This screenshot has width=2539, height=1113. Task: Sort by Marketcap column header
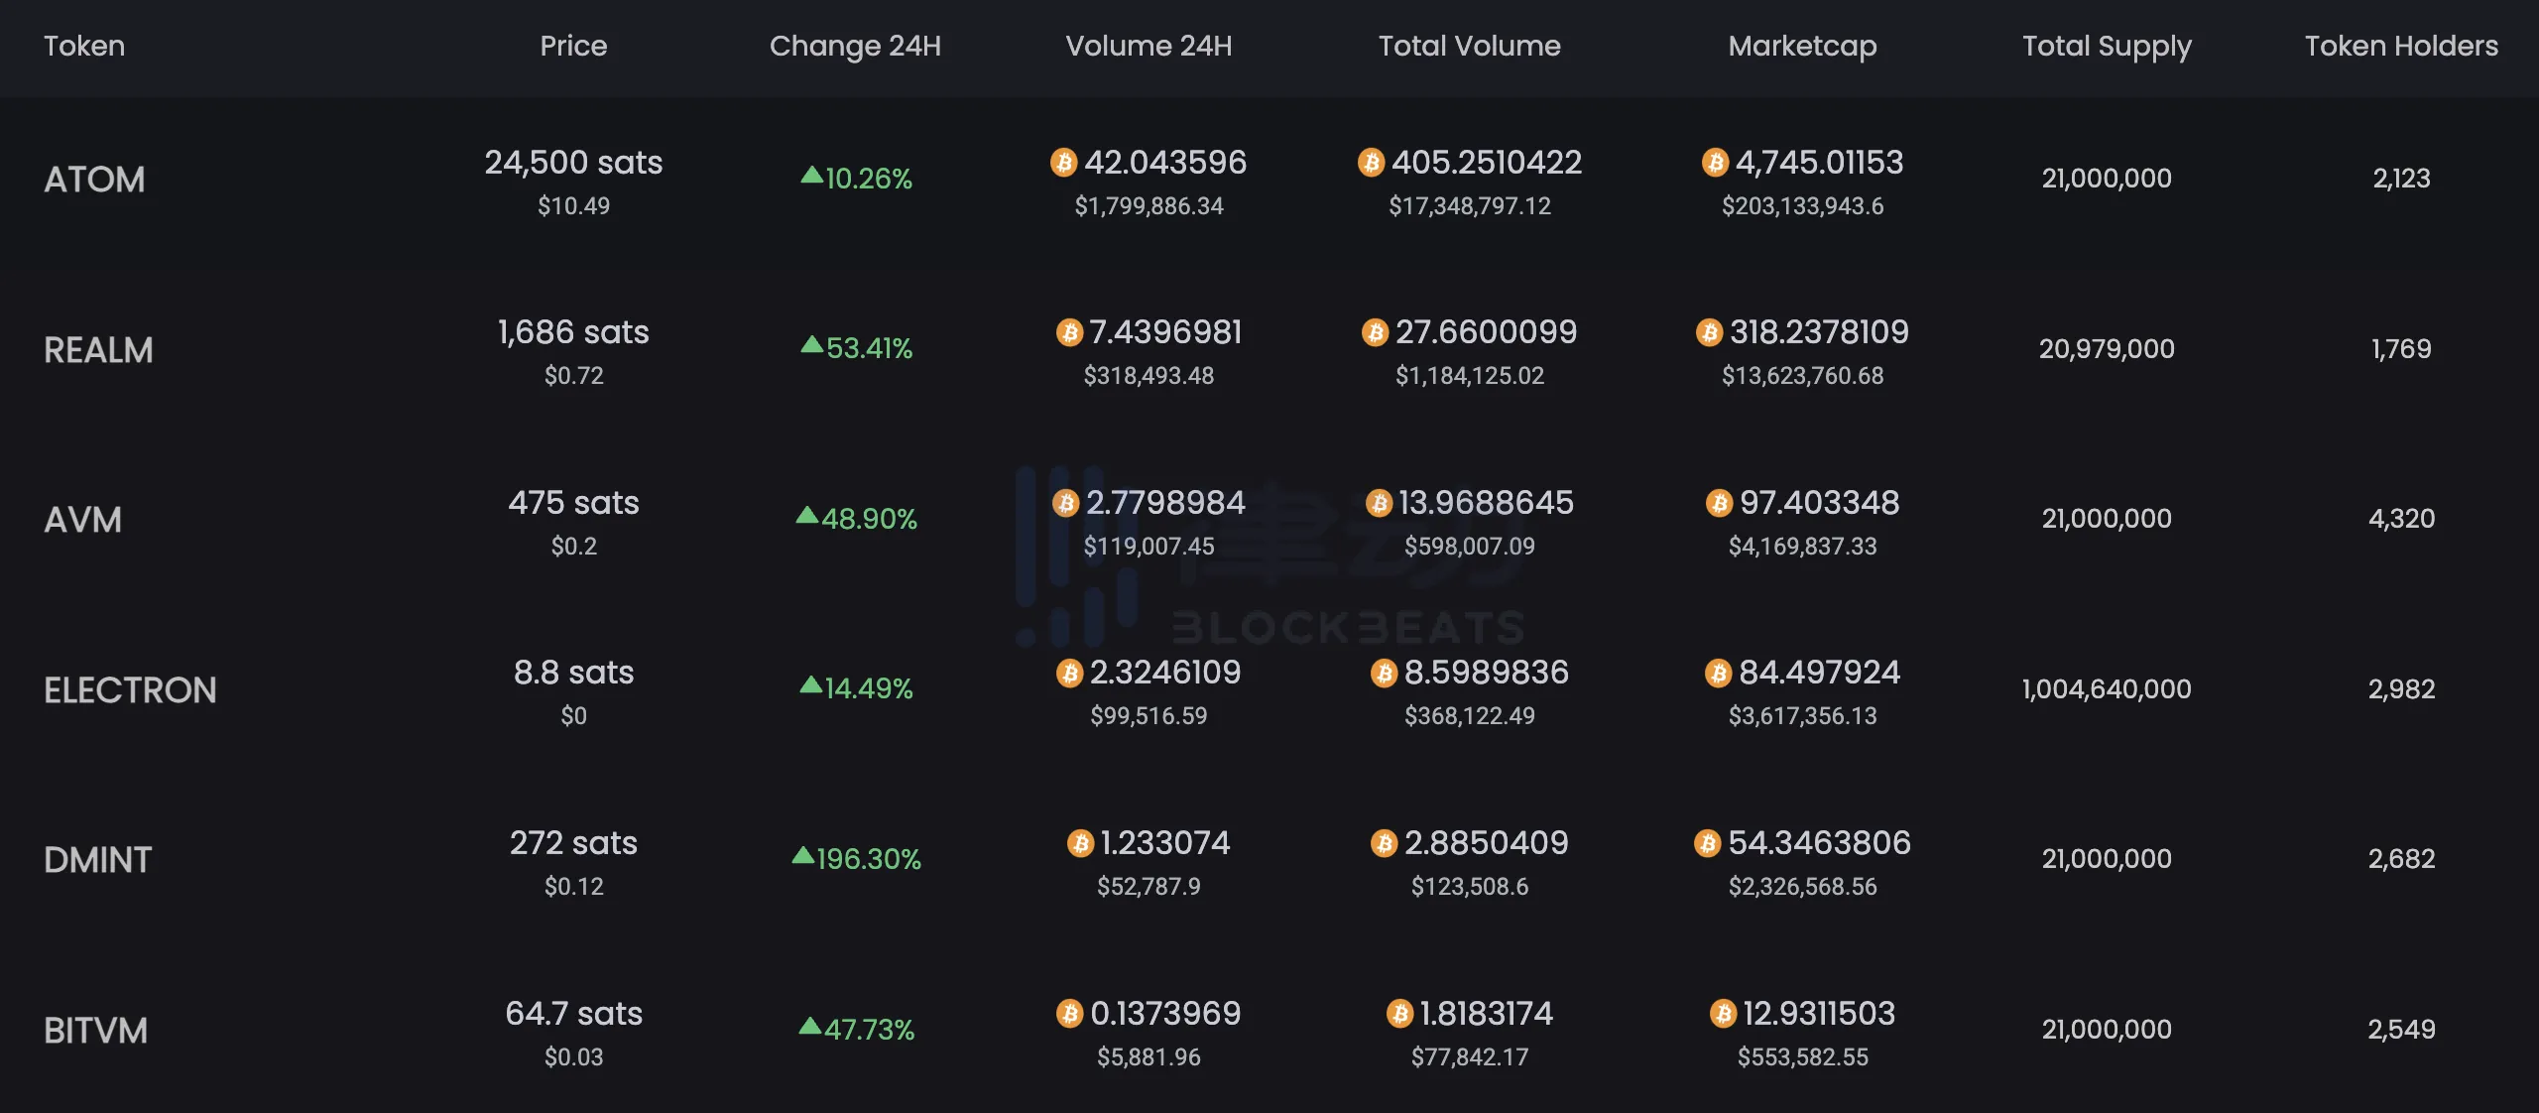point(1802,46)
